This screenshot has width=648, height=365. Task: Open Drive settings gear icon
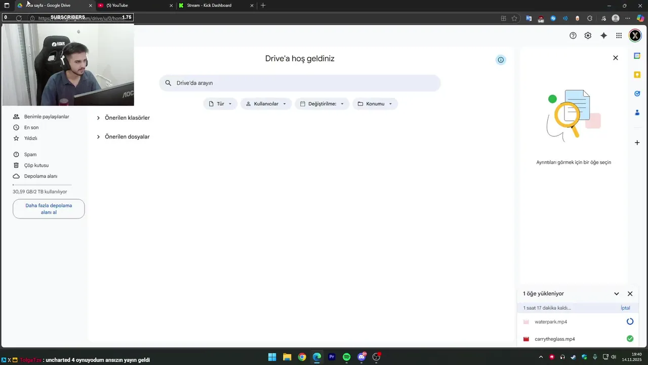coord(588,35)
